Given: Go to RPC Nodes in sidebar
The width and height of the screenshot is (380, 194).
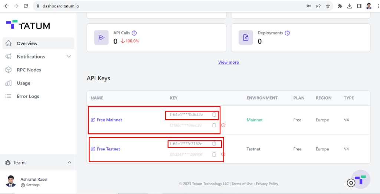Looking at the screenshot, I should click(x=29, y=70).
